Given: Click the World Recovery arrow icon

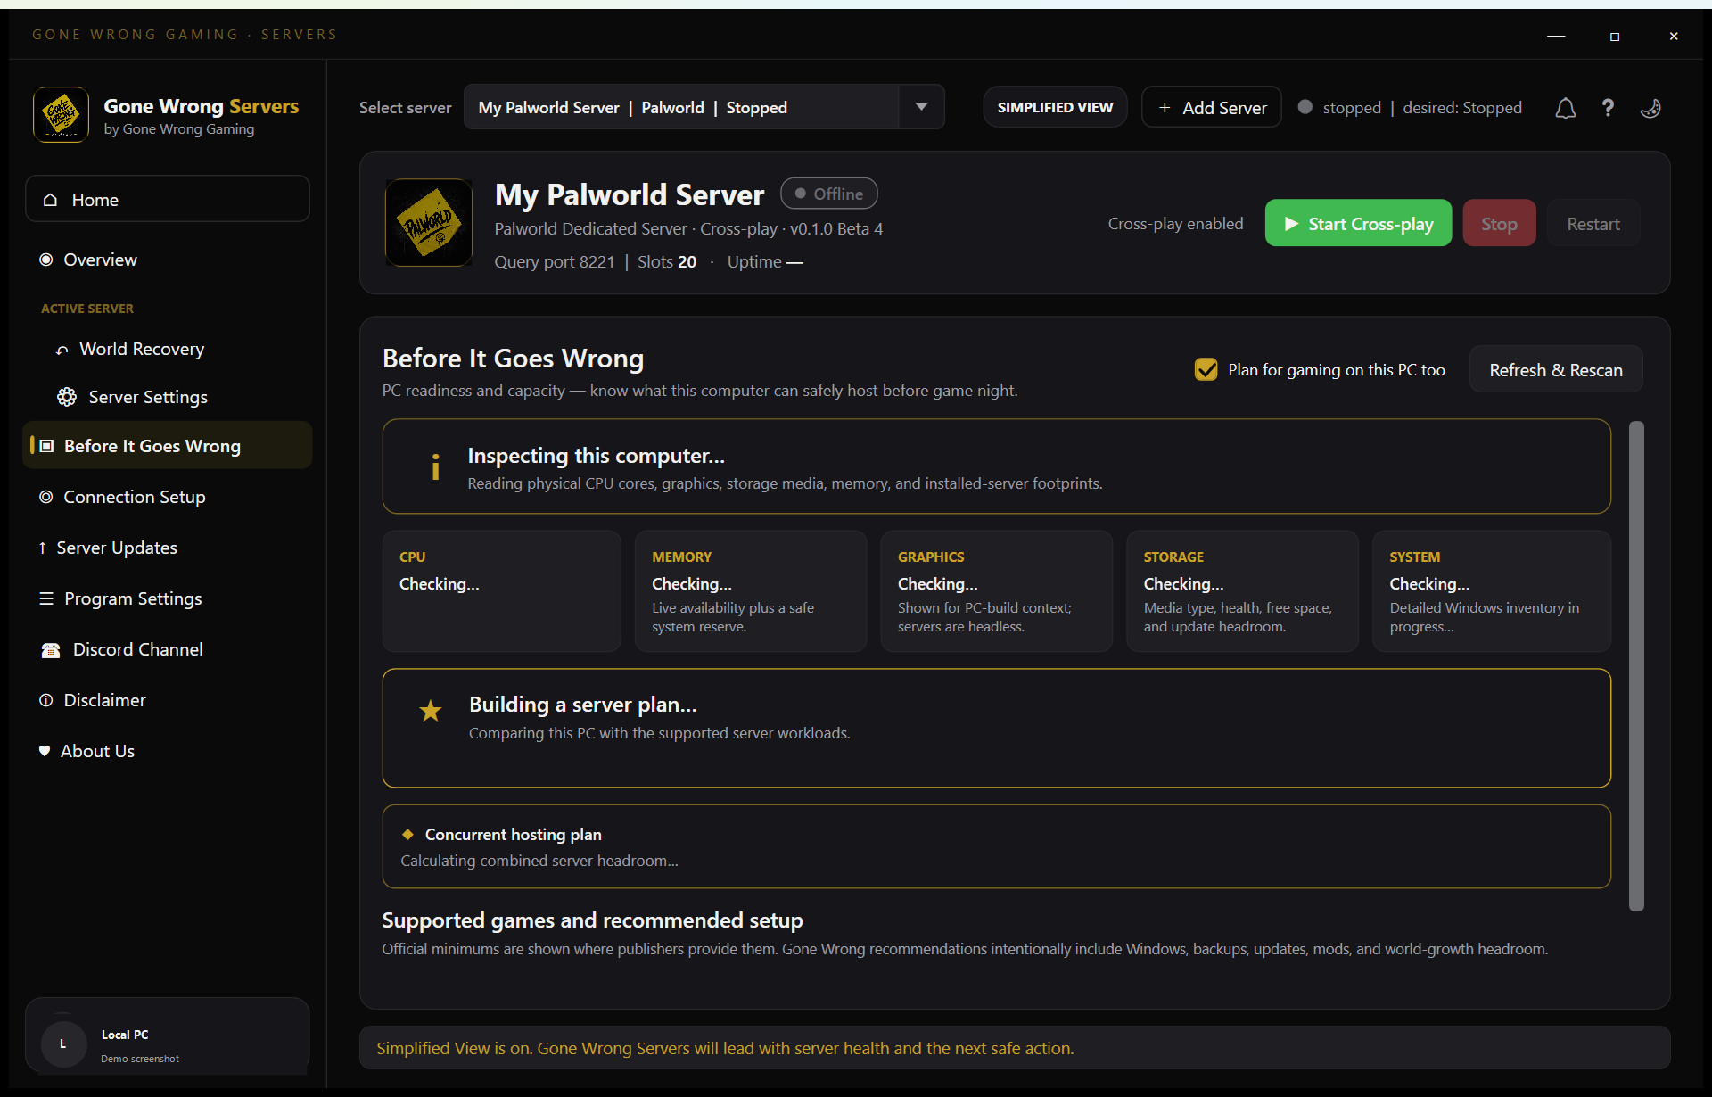Looking at the screenshot, I should point(62,350).
